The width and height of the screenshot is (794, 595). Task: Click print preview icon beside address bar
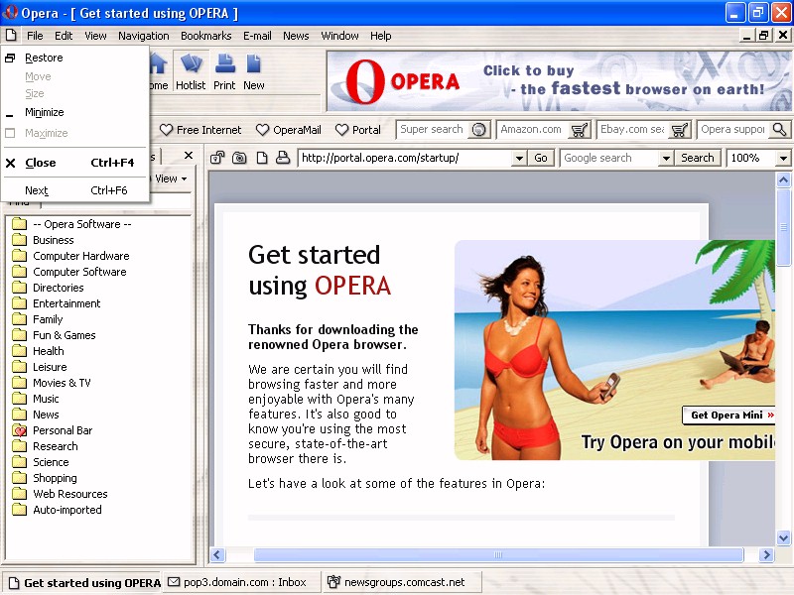[283, 158]
